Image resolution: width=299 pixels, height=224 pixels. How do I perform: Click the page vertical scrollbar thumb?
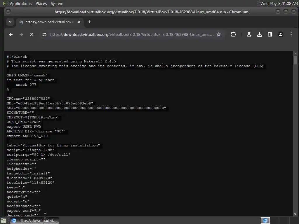click(295, 61)
